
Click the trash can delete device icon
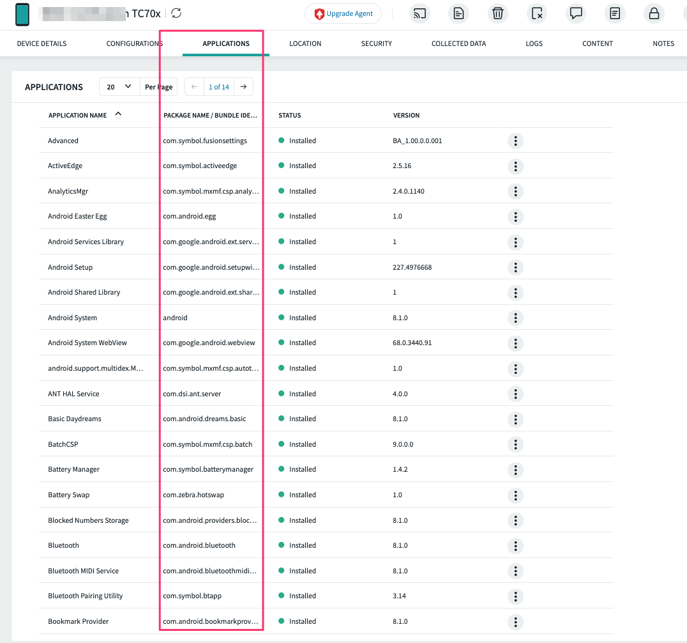tap(497, 13)
